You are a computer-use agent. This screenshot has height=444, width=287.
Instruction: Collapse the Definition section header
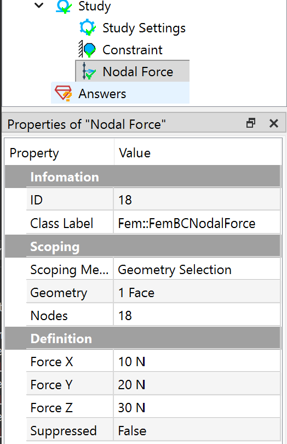143,338
